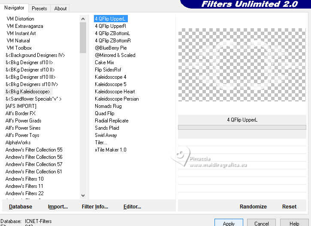
Task: Select Andrew's Filter Collection 61
Action: pos(34,172)
